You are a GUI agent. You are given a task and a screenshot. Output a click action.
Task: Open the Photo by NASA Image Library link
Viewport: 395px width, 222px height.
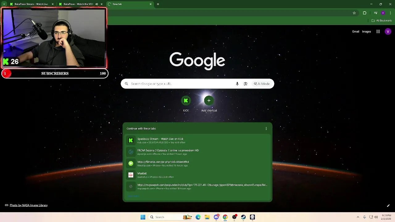click(x=29, y=205)
